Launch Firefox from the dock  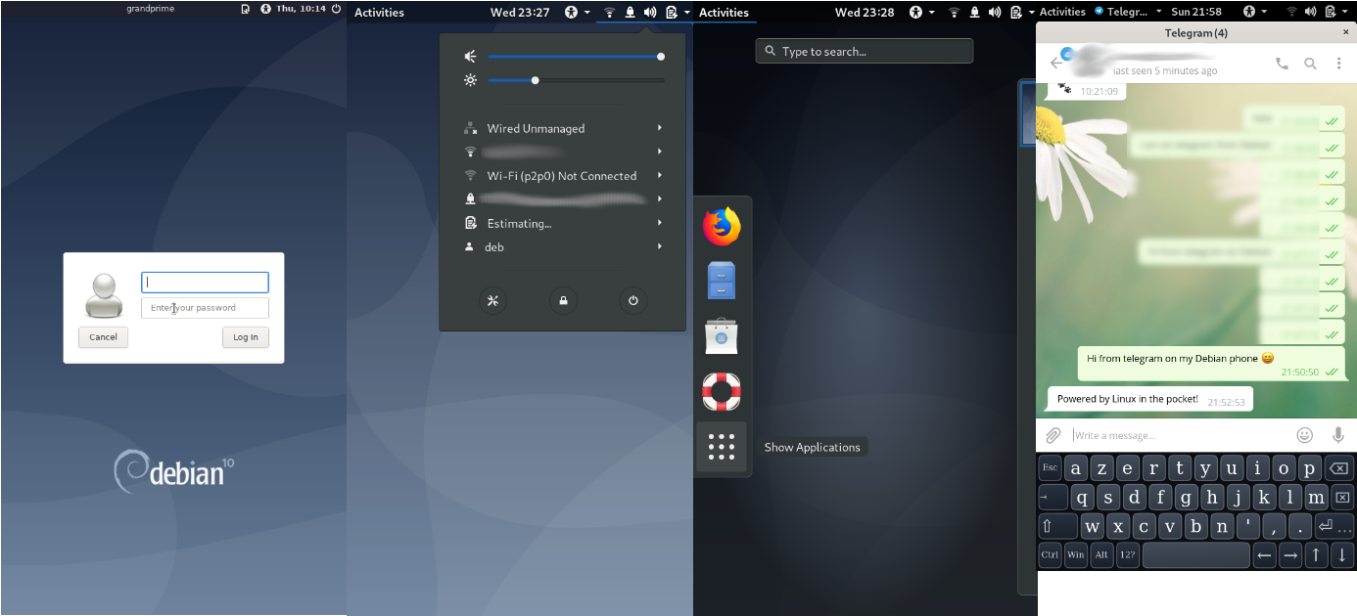pos(722,227)
